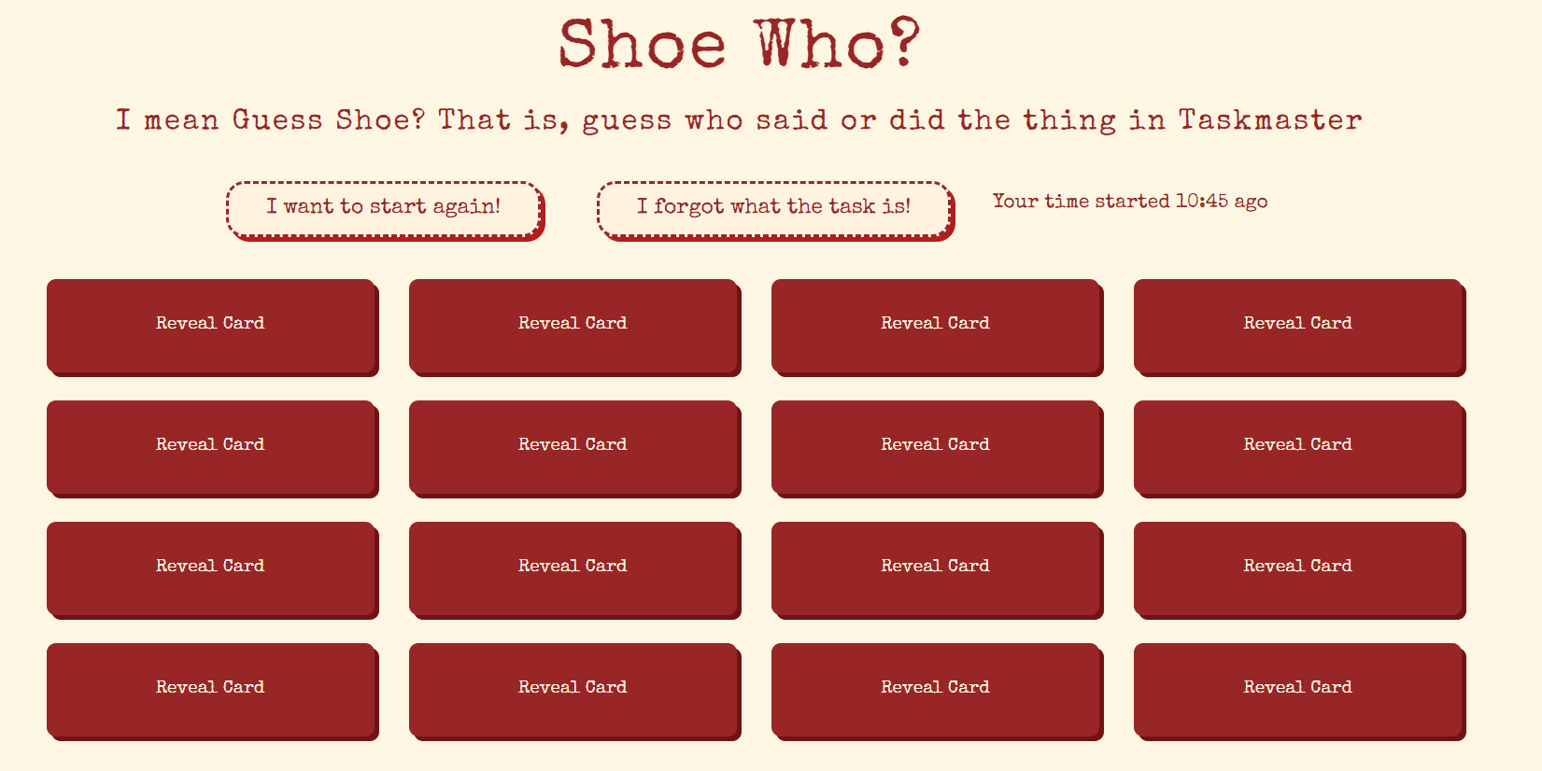Viewport: 1542px width, 771px height.
Task: Flip the third card in the second row
Action: (x=936, y=446)
